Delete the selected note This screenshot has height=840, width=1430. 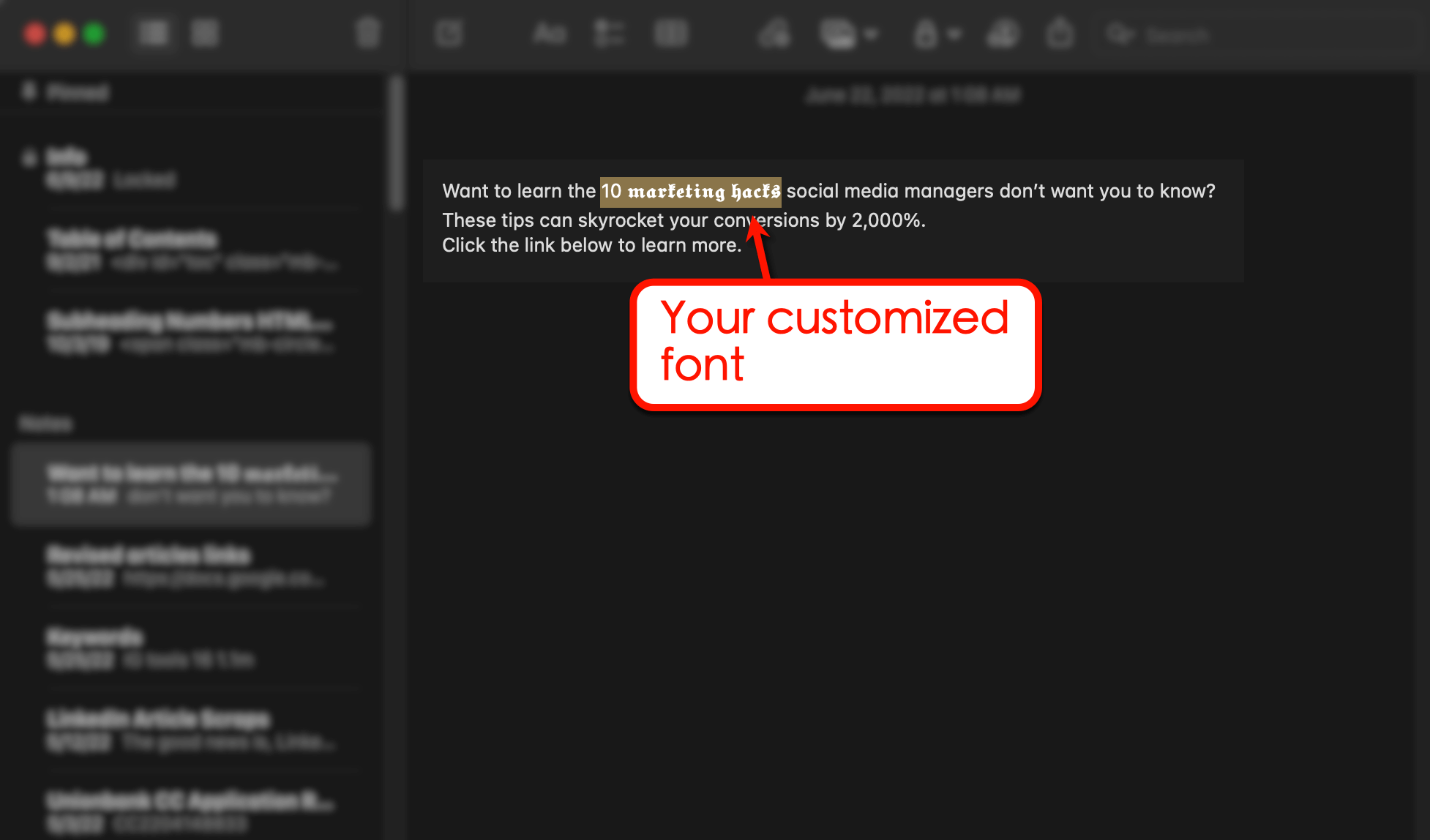tap(368, 34)
